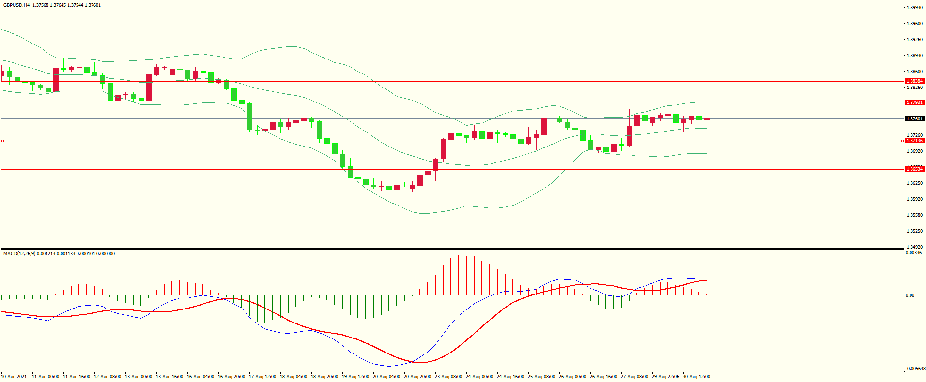Click the 10 Aug 2021 date label
The image size is (926, 382).
(x=14, y=377)
